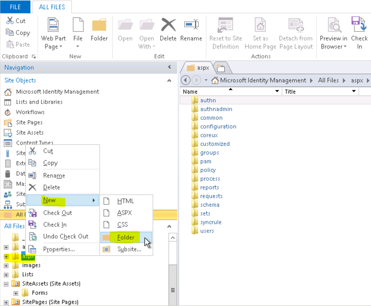
Task: Select Check Out in context menu
Action: (58, 213)
